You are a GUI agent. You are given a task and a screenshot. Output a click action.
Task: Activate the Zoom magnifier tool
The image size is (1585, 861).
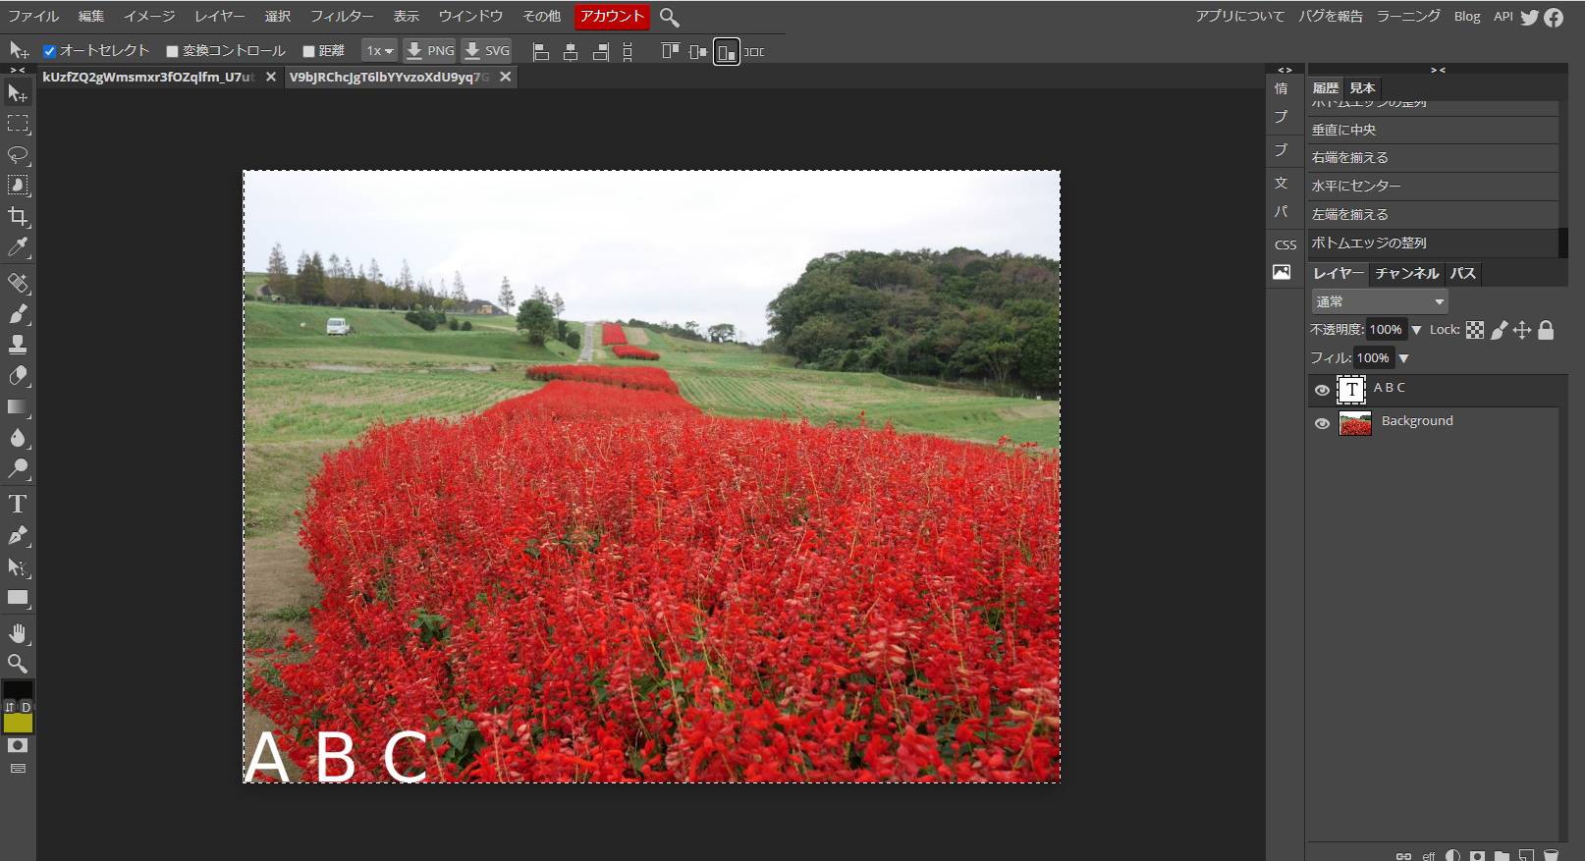click(x=18, y=664)
